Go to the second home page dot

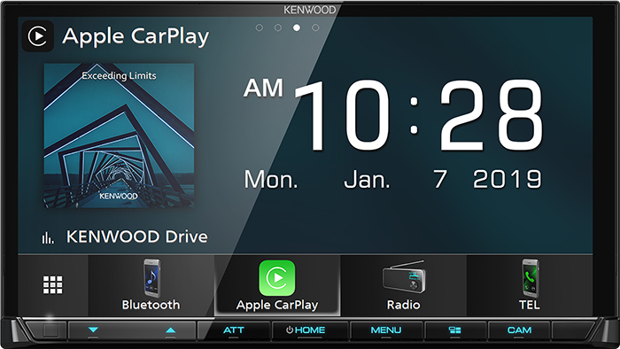coord(278,27)
